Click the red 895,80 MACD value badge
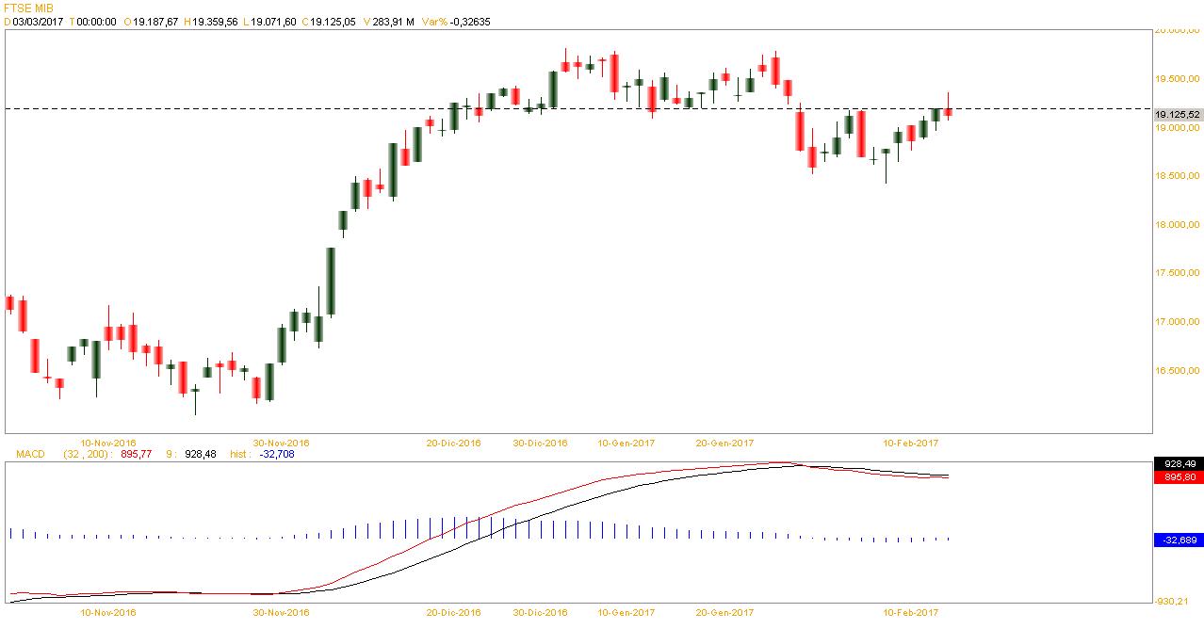The width and height of the screenshot is (1204, 629). (1178, 477)
